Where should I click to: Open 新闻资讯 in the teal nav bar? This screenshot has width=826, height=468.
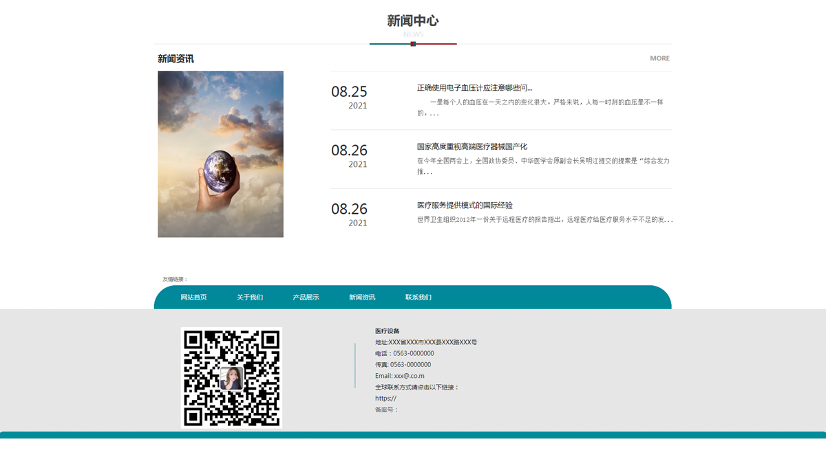coord(362,298)
